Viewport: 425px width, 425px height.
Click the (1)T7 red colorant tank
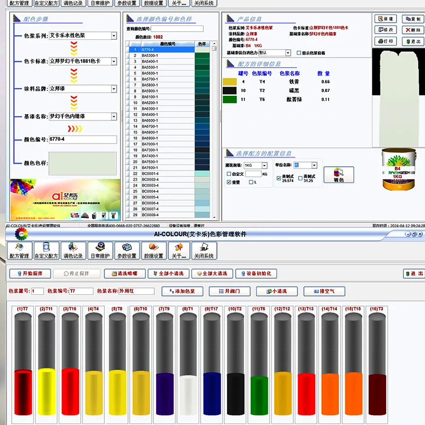click(x=23, y=364)
